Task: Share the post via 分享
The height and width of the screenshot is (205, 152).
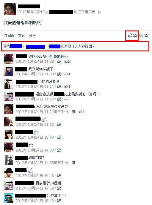Action: pos(32,36)
